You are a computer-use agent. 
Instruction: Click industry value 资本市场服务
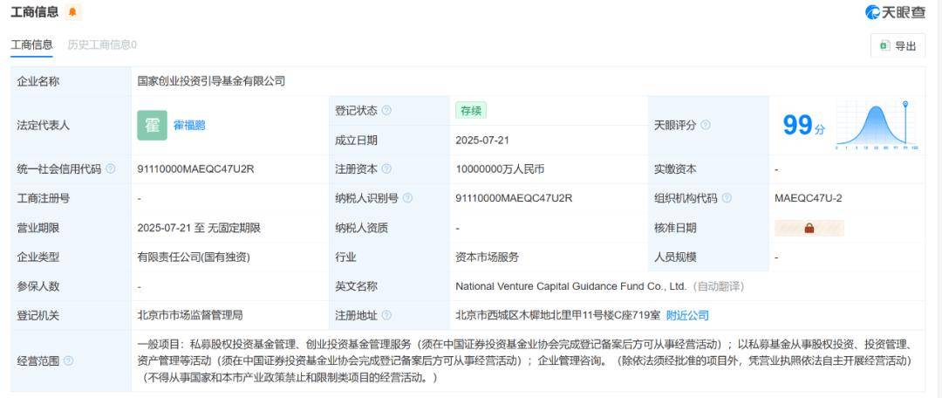pyautogui.click(x=488, y=257)
